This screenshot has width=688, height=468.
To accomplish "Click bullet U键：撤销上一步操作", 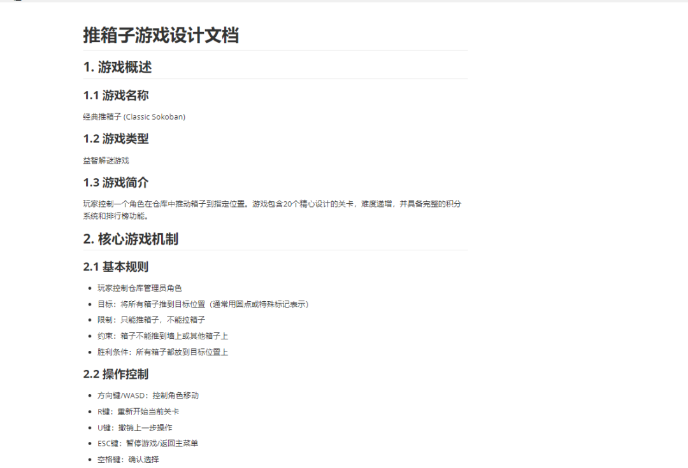I will [134, 428].
